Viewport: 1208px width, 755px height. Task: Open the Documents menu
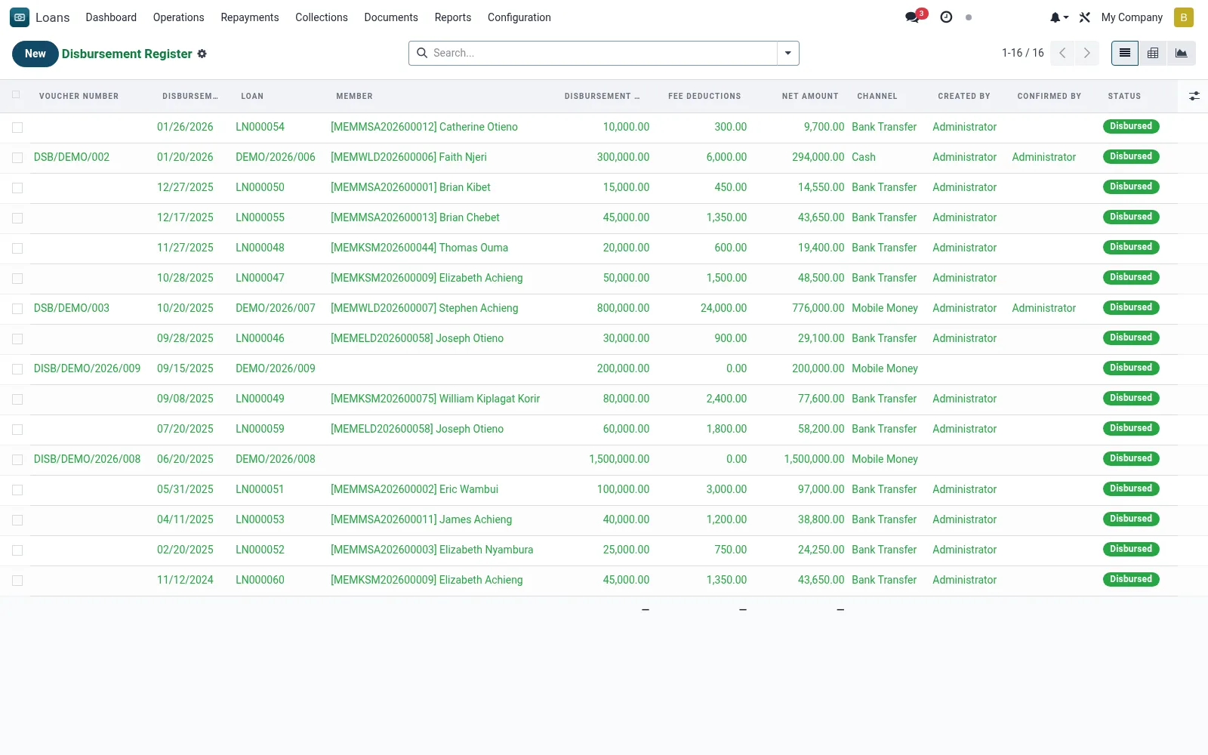pos(391,17)
